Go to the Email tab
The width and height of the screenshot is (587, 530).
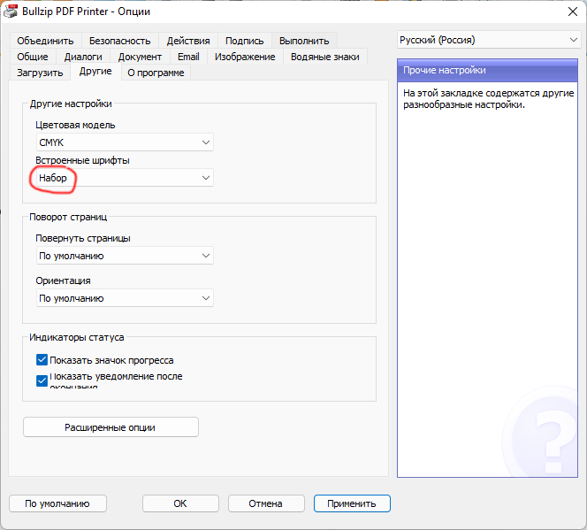tap(188, 57)
